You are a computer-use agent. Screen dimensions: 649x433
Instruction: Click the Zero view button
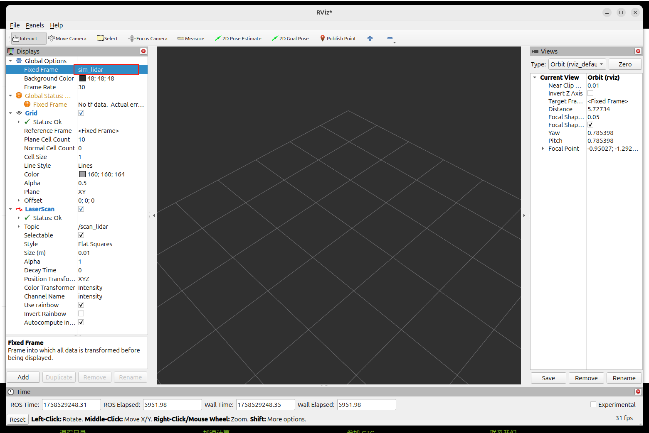click(625, 64)
